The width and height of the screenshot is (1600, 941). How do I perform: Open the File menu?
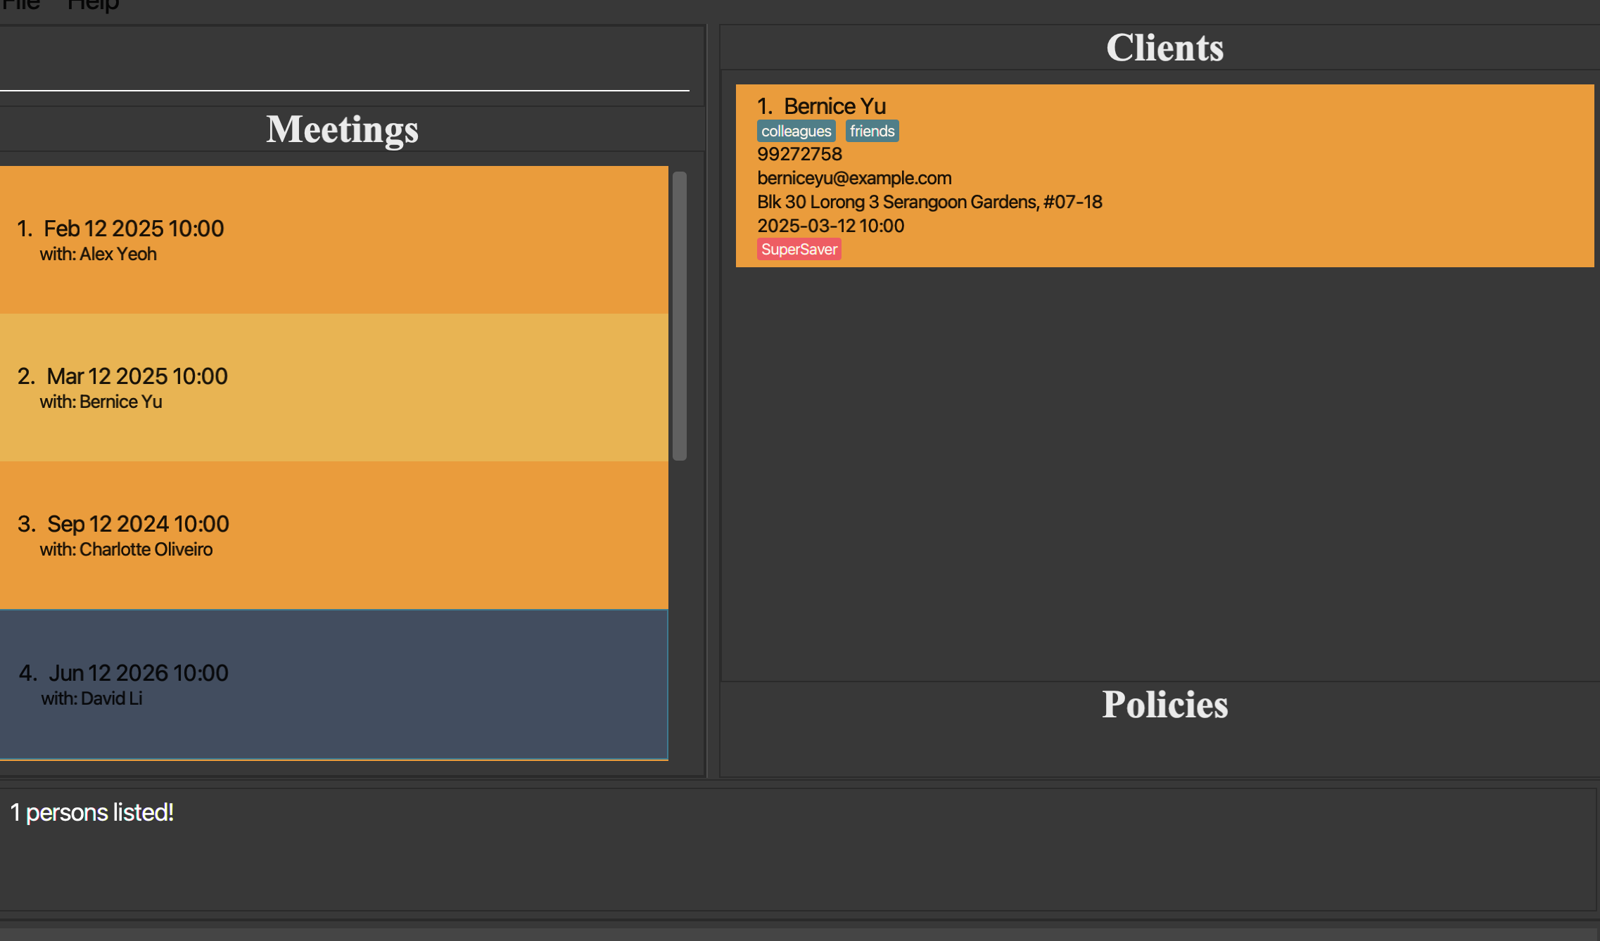(x=20, y=6)
